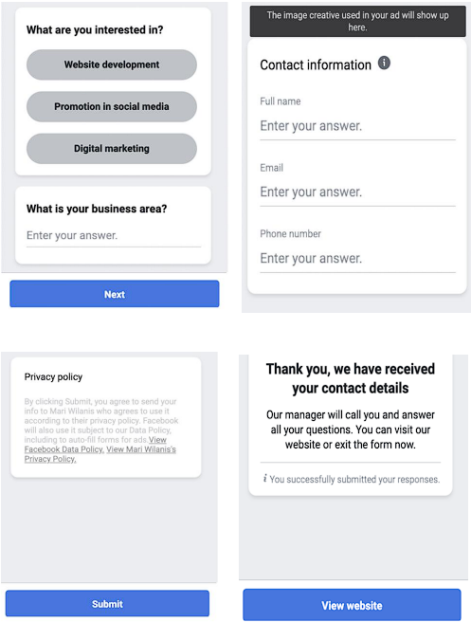
Task: Open View Facebook Data Policy link
Action: point(63,449)
